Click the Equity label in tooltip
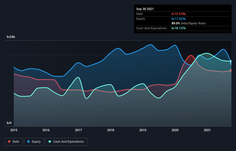The image size is (236, 151). tap(141, 19)
